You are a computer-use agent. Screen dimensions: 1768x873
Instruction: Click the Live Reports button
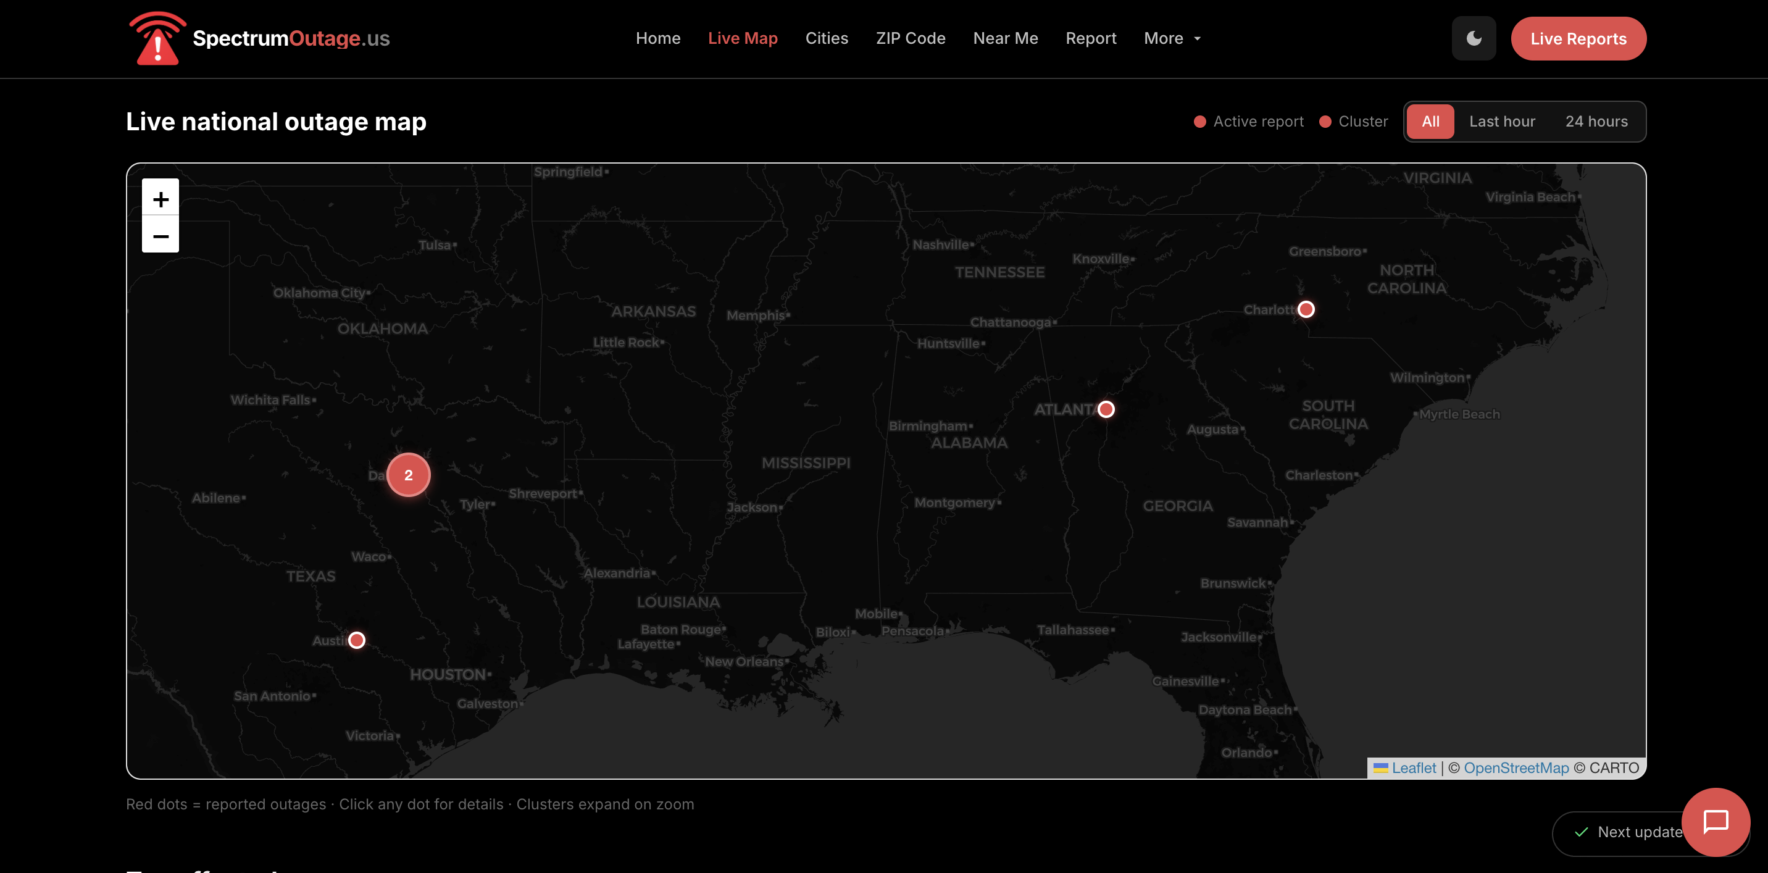pyautogui.click(x=1578, y=38)
